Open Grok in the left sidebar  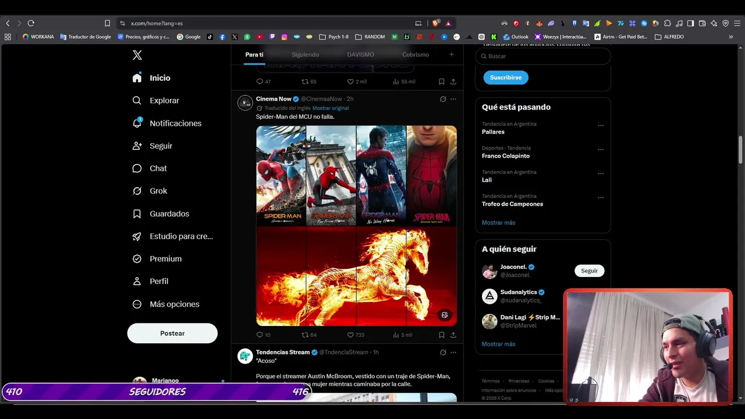click(150, 191)
